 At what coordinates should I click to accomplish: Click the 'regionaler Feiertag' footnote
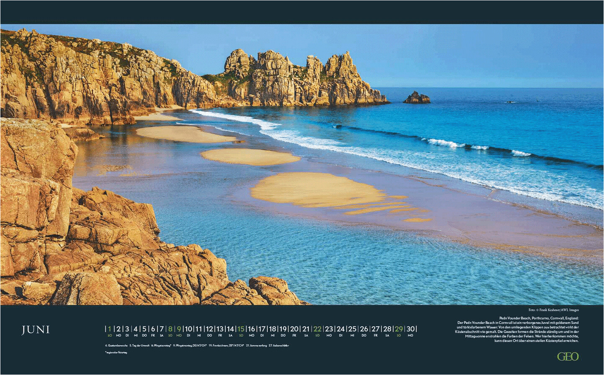click(x=116, y=352)
